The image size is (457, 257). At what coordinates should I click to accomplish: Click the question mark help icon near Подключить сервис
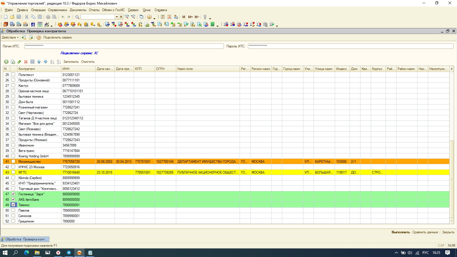[39, 37]
